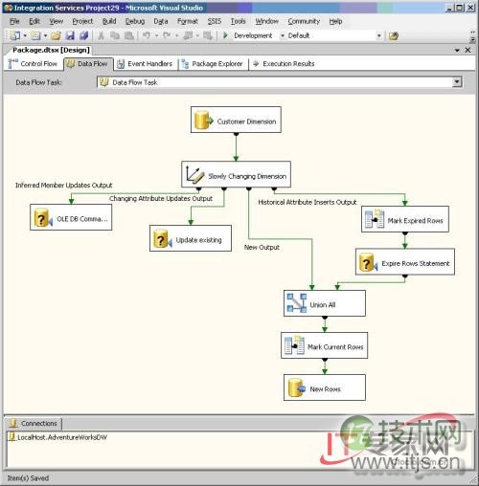This screenshot has height=486, width=479.
Task: Open the SSIS menu
Action: coord(215,21)
